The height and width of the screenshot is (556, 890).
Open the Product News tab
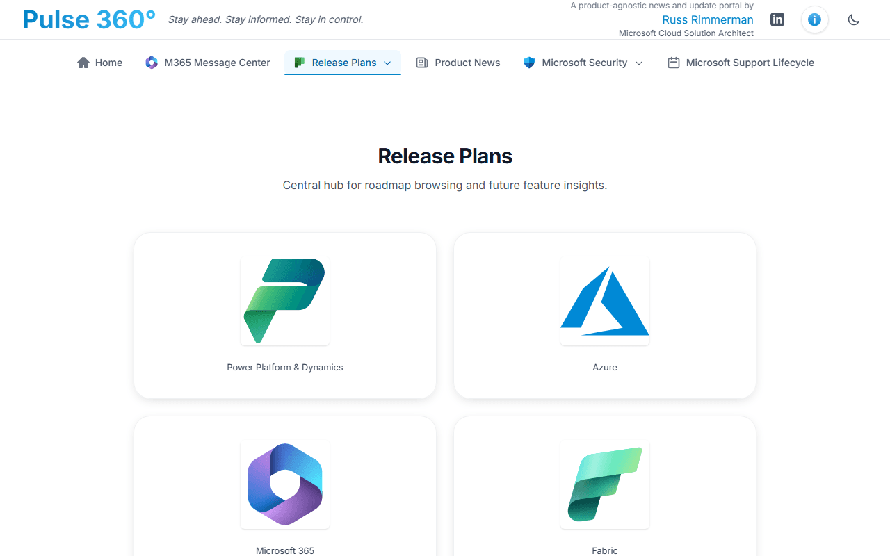point(458,63)
